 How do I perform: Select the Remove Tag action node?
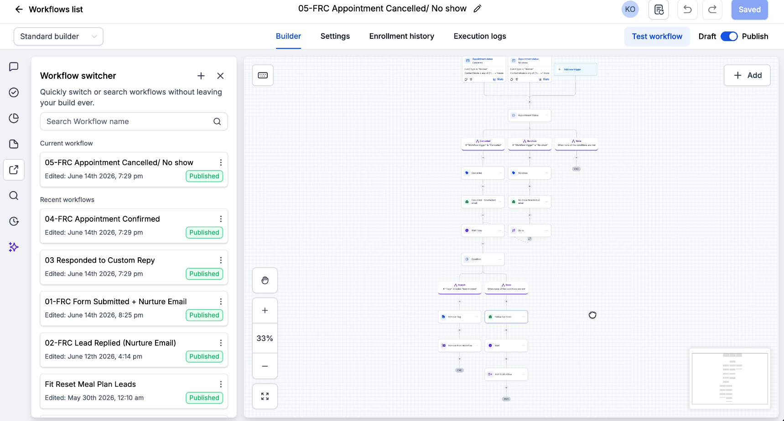click(x=460, y=317)
